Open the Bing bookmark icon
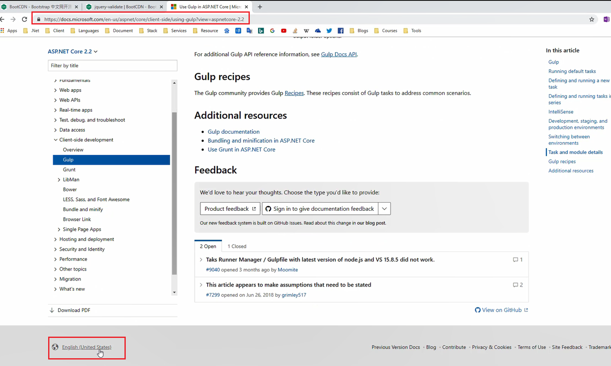The image size is (611, 366). (261, 31)
